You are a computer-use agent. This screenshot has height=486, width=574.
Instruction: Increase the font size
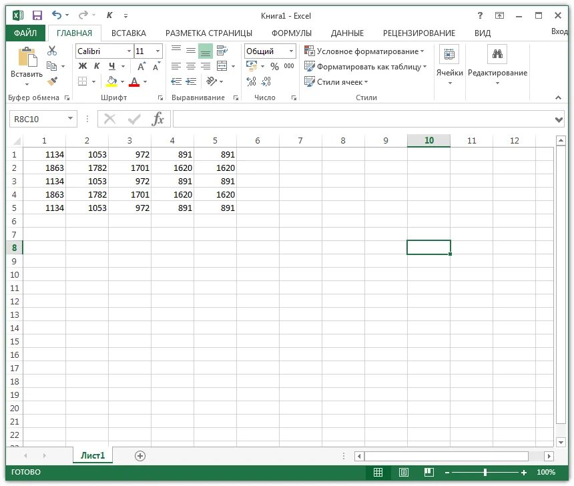pos(141,66)
